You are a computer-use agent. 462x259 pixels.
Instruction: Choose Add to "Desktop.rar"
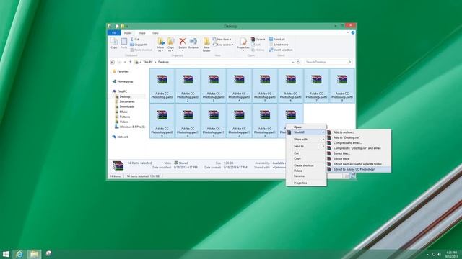coord(359,137)
